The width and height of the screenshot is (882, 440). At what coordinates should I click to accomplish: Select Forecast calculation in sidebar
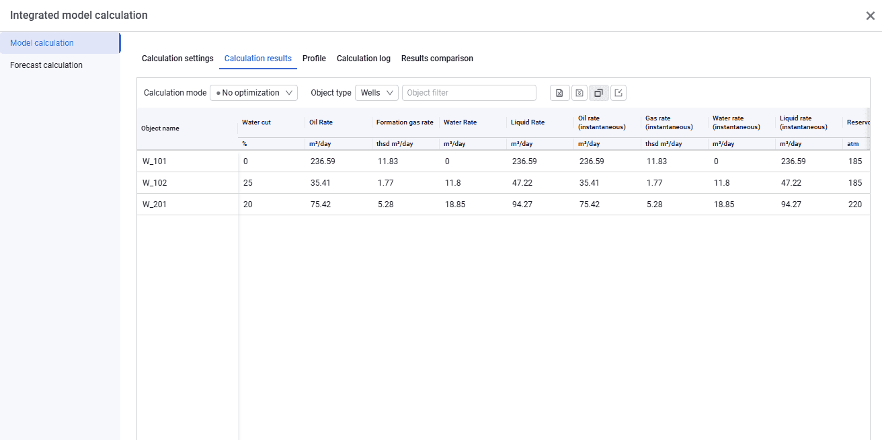[60, 65]
